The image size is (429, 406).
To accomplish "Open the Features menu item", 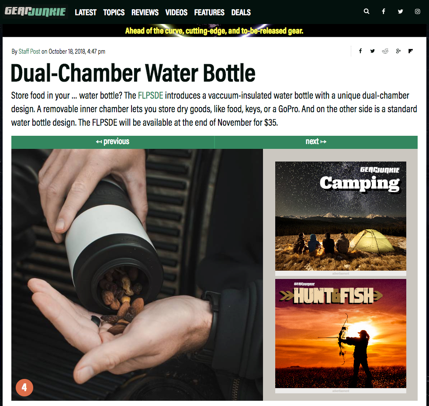I will click(209, 12).
